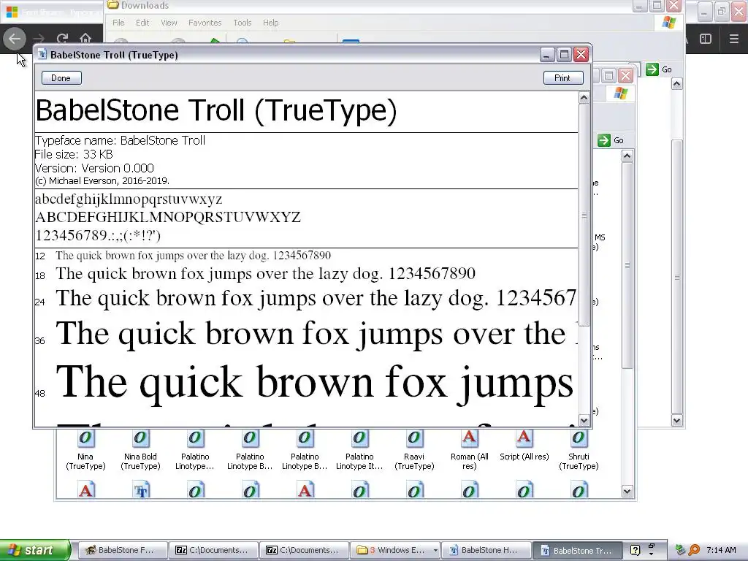This screenshot has height=561, width=748.
Task: Click Fonts folder scrollbar down arrow
Action: click(627, 492)
